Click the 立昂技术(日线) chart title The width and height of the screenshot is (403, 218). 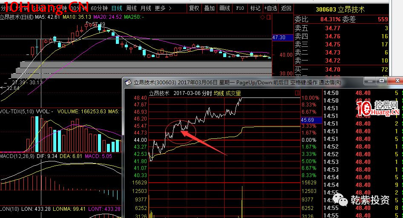[x=17, y=17]
